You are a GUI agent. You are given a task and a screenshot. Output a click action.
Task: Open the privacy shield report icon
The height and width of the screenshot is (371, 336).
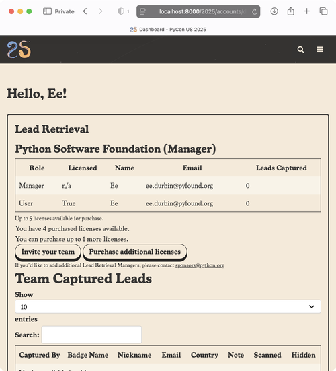(x=121, y=11)
